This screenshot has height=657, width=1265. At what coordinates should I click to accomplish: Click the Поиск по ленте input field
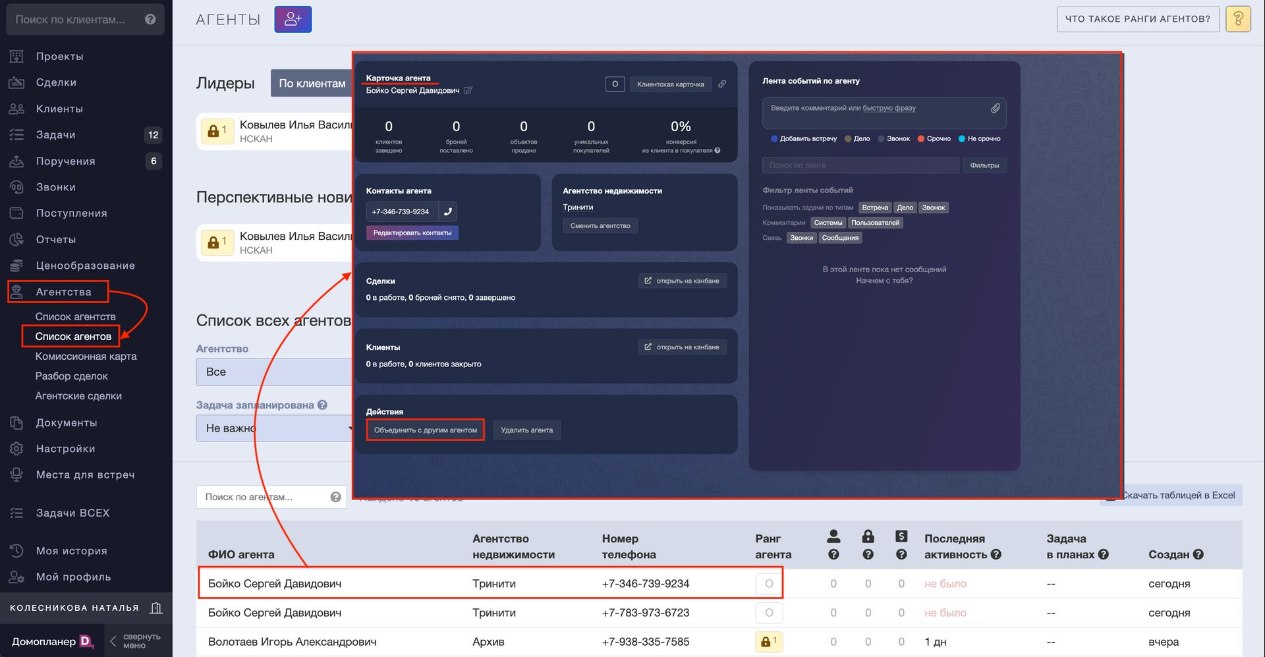coord(860,165)
